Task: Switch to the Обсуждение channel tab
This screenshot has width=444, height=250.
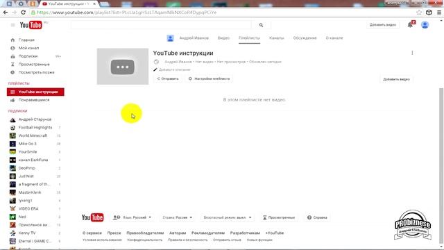Action: (x=305, y=38)
